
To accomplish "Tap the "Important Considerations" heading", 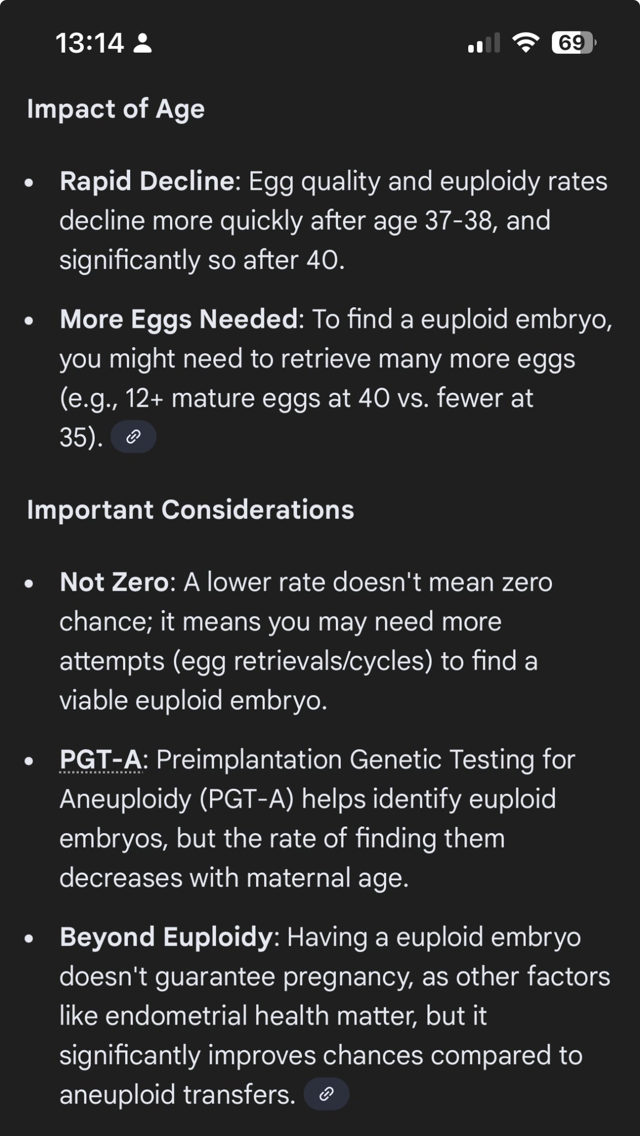I will pyautogui.click(x=190, y=509).
